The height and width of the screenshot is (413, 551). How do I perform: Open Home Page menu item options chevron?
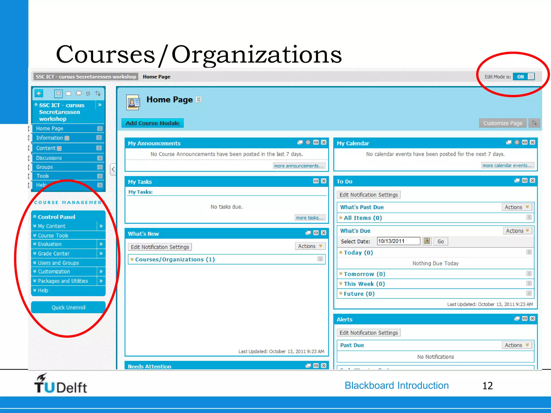pyautogui.click(x=100, y=128)
